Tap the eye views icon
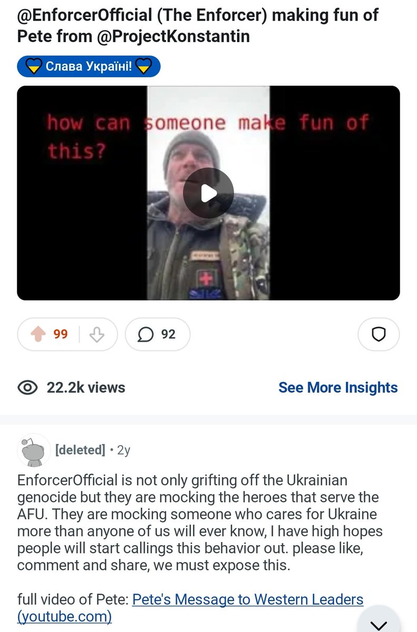Screen dimensions: 417x632 point(27,388)
